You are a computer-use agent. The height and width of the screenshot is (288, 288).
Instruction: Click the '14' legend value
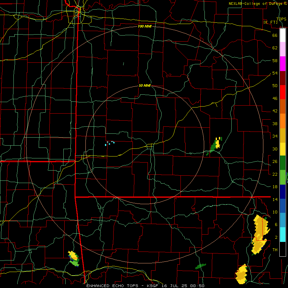tap(275, 199)
